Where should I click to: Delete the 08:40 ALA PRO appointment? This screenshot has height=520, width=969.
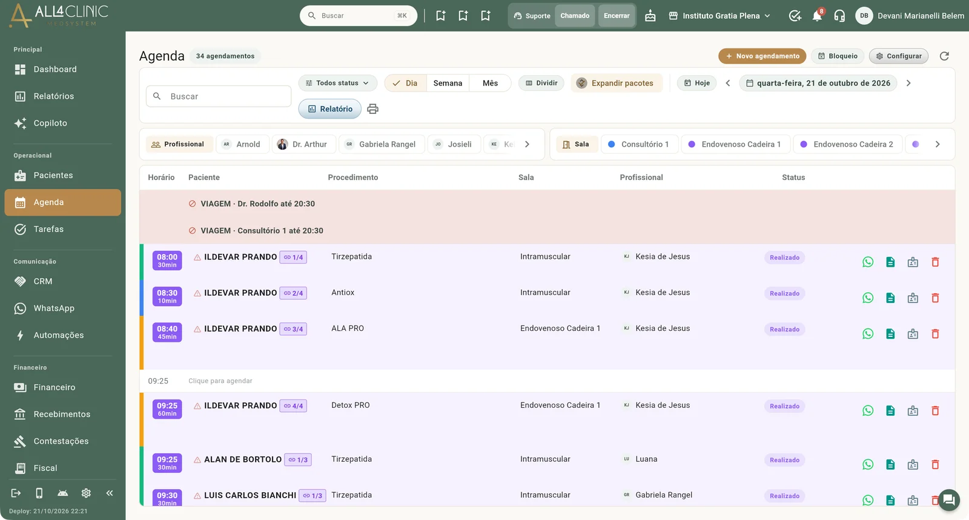935,334
